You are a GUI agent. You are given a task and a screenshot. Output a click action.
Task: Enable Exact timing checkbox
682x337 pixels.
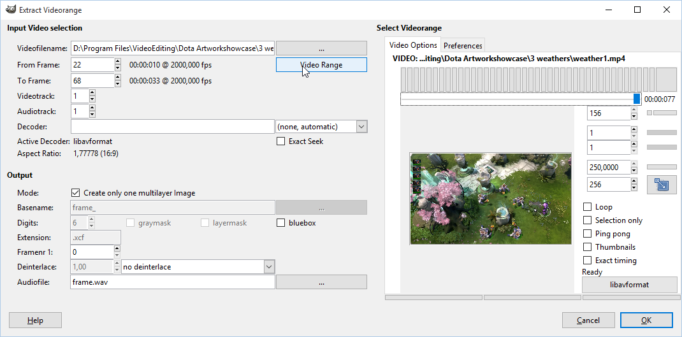(587, 261)
